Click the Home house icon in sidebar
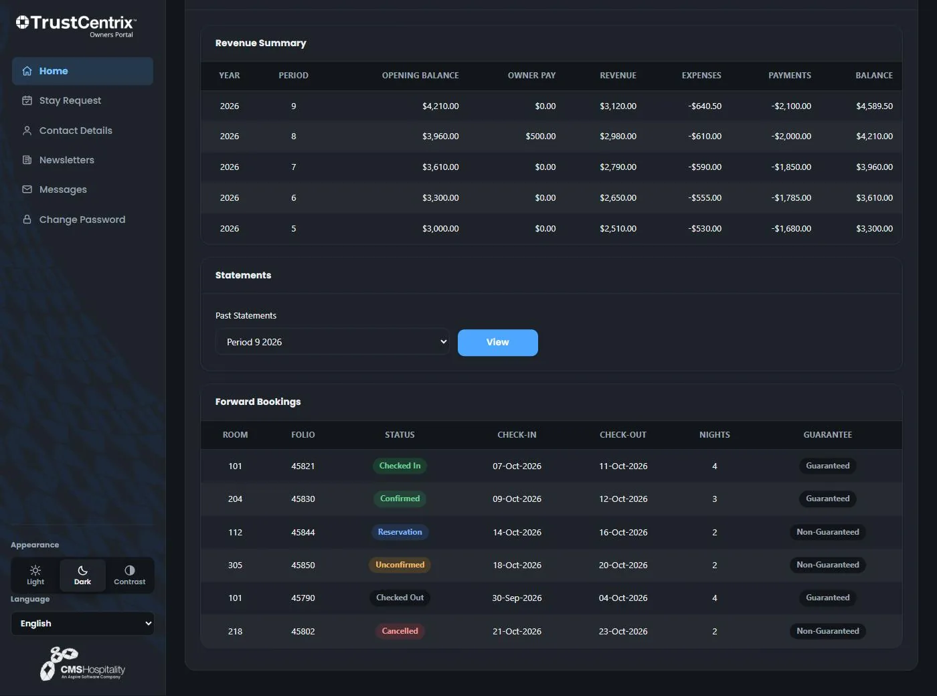 27,71
